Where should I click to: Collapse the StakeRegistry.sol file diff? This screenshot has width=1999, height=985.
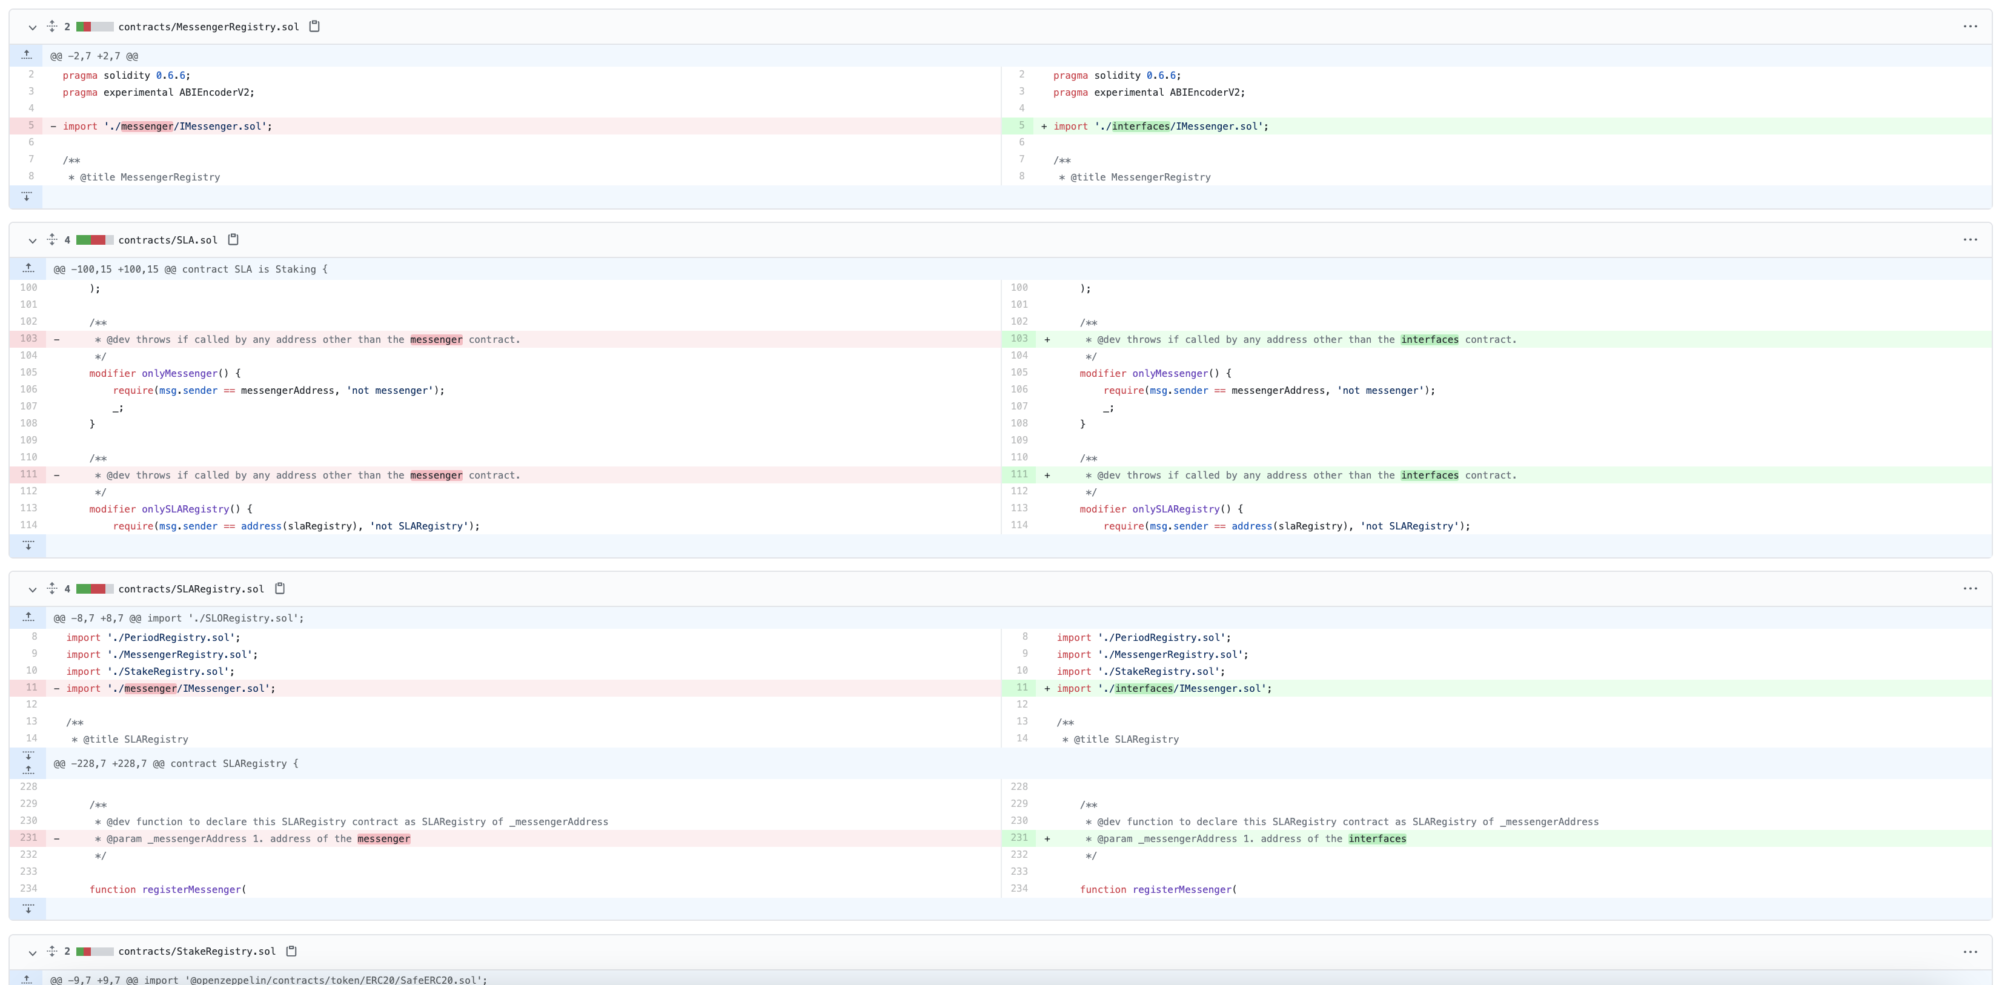tap(33, 952)
